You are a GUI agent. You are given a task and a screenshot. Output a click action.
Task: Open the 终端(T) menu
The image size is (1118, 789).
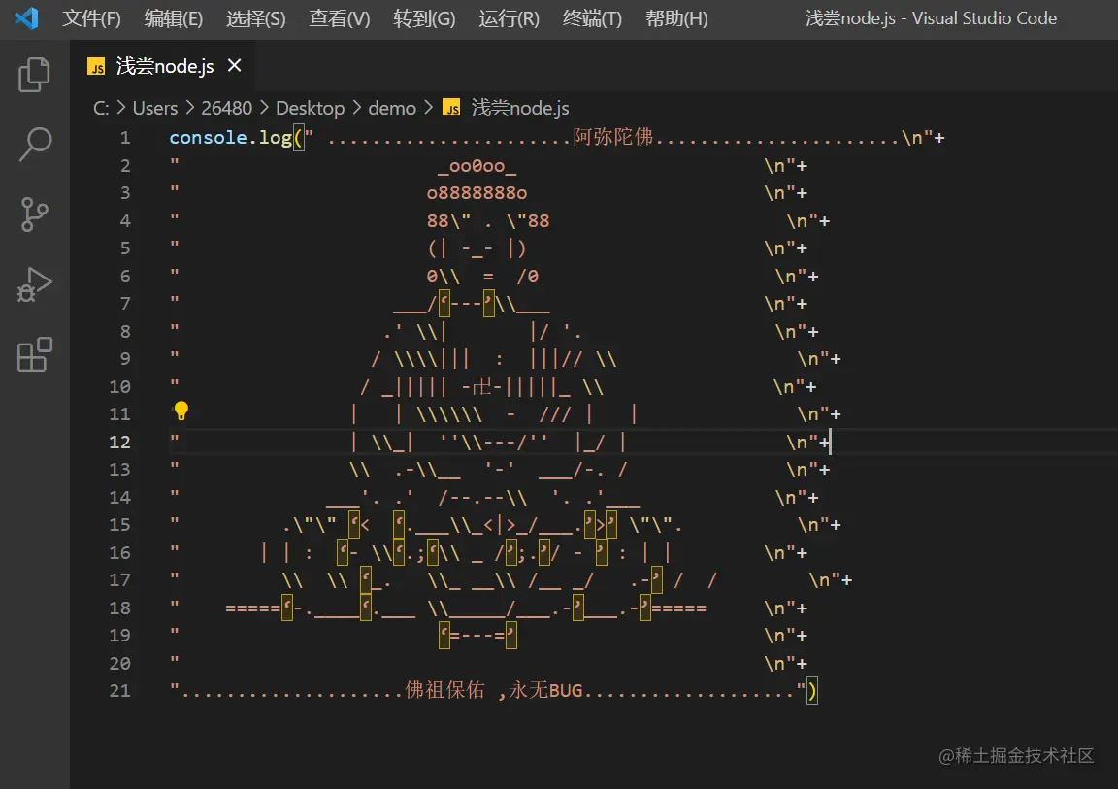(x=591, y=17)
